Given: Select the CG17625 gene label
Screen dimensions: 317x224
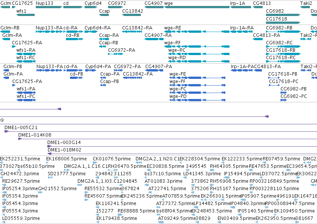Looking at the screenshot, I should pyautogui.click(x=22, y=3).
